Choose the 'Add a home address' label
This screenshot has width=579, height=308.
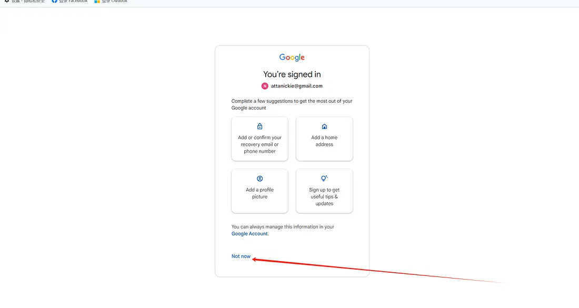tap(324, 141)
